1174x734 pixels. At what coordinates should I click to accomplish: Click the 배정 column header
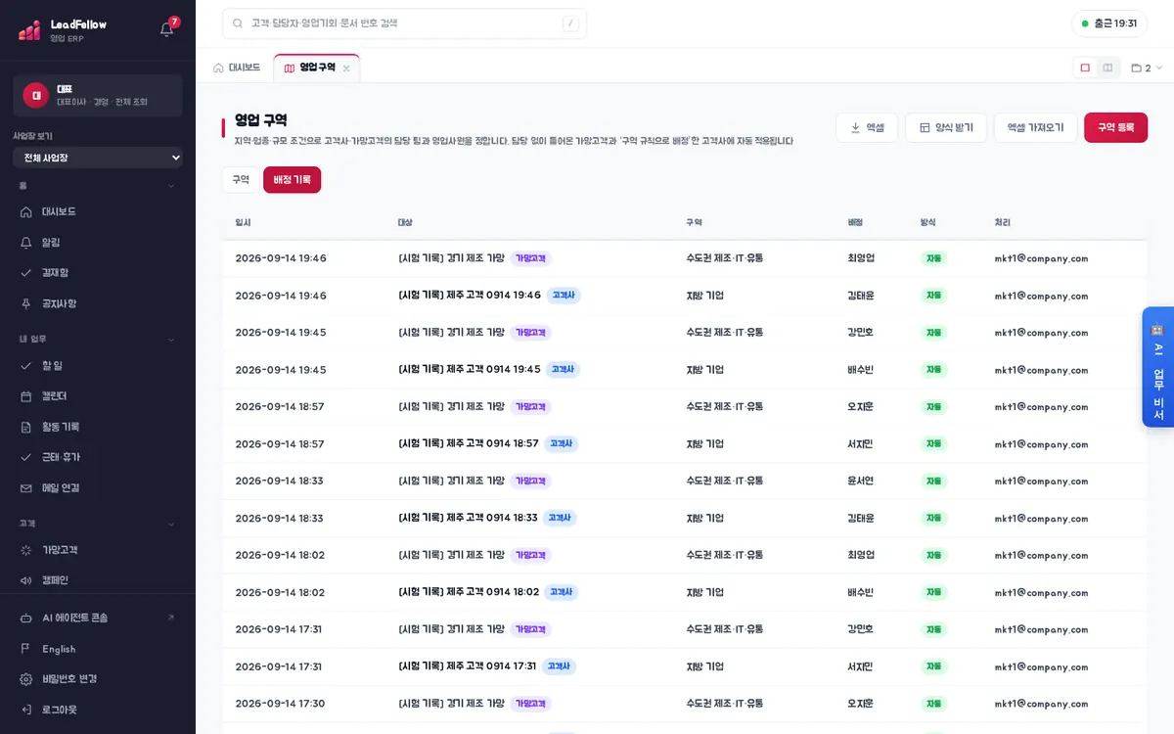coord(855,223)
